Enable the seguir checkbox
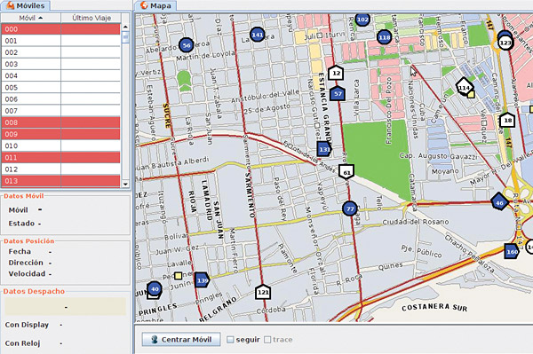Viewport: 533px width, 354px height. tap(230, 340)
